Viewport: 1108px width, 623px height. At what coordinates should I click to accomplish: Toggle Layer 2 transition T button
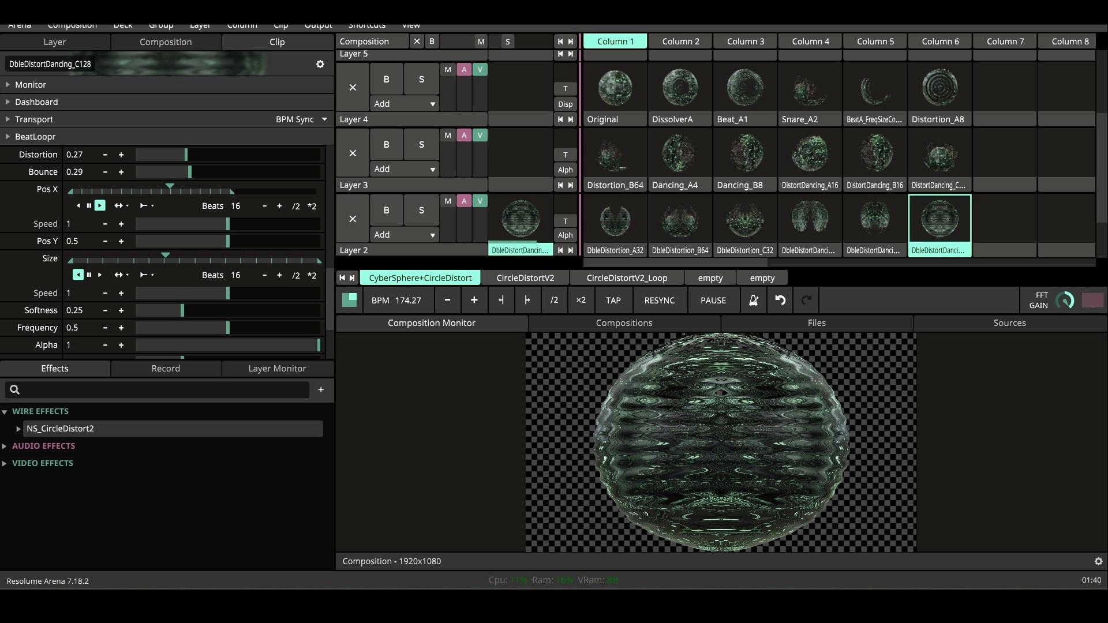(566, 221)
